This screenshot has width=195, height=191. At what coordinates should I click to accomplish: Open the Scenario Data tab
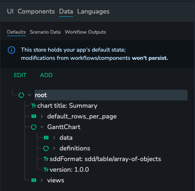click(45, 32)
